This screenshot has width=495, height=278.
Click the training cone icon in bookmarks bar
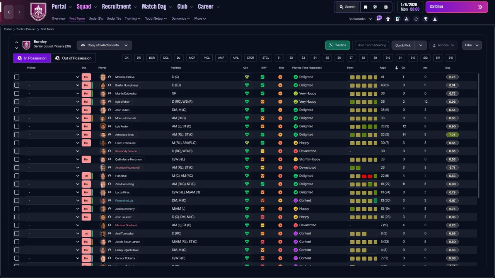pos(435,19)
